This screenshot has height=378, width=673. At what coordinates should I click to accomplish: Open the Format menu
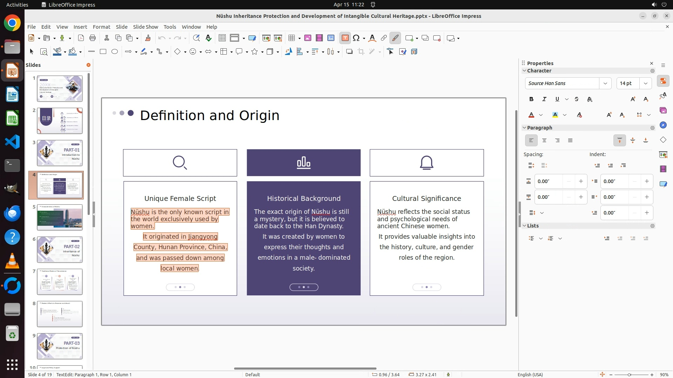coord(101,27)
